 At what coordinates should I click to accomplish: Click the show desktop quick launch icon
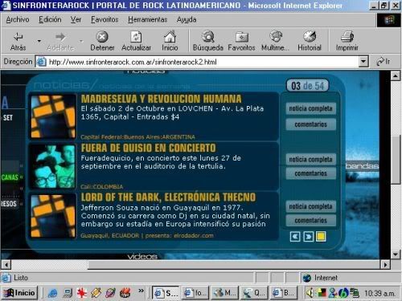click(x=68, y=293)
